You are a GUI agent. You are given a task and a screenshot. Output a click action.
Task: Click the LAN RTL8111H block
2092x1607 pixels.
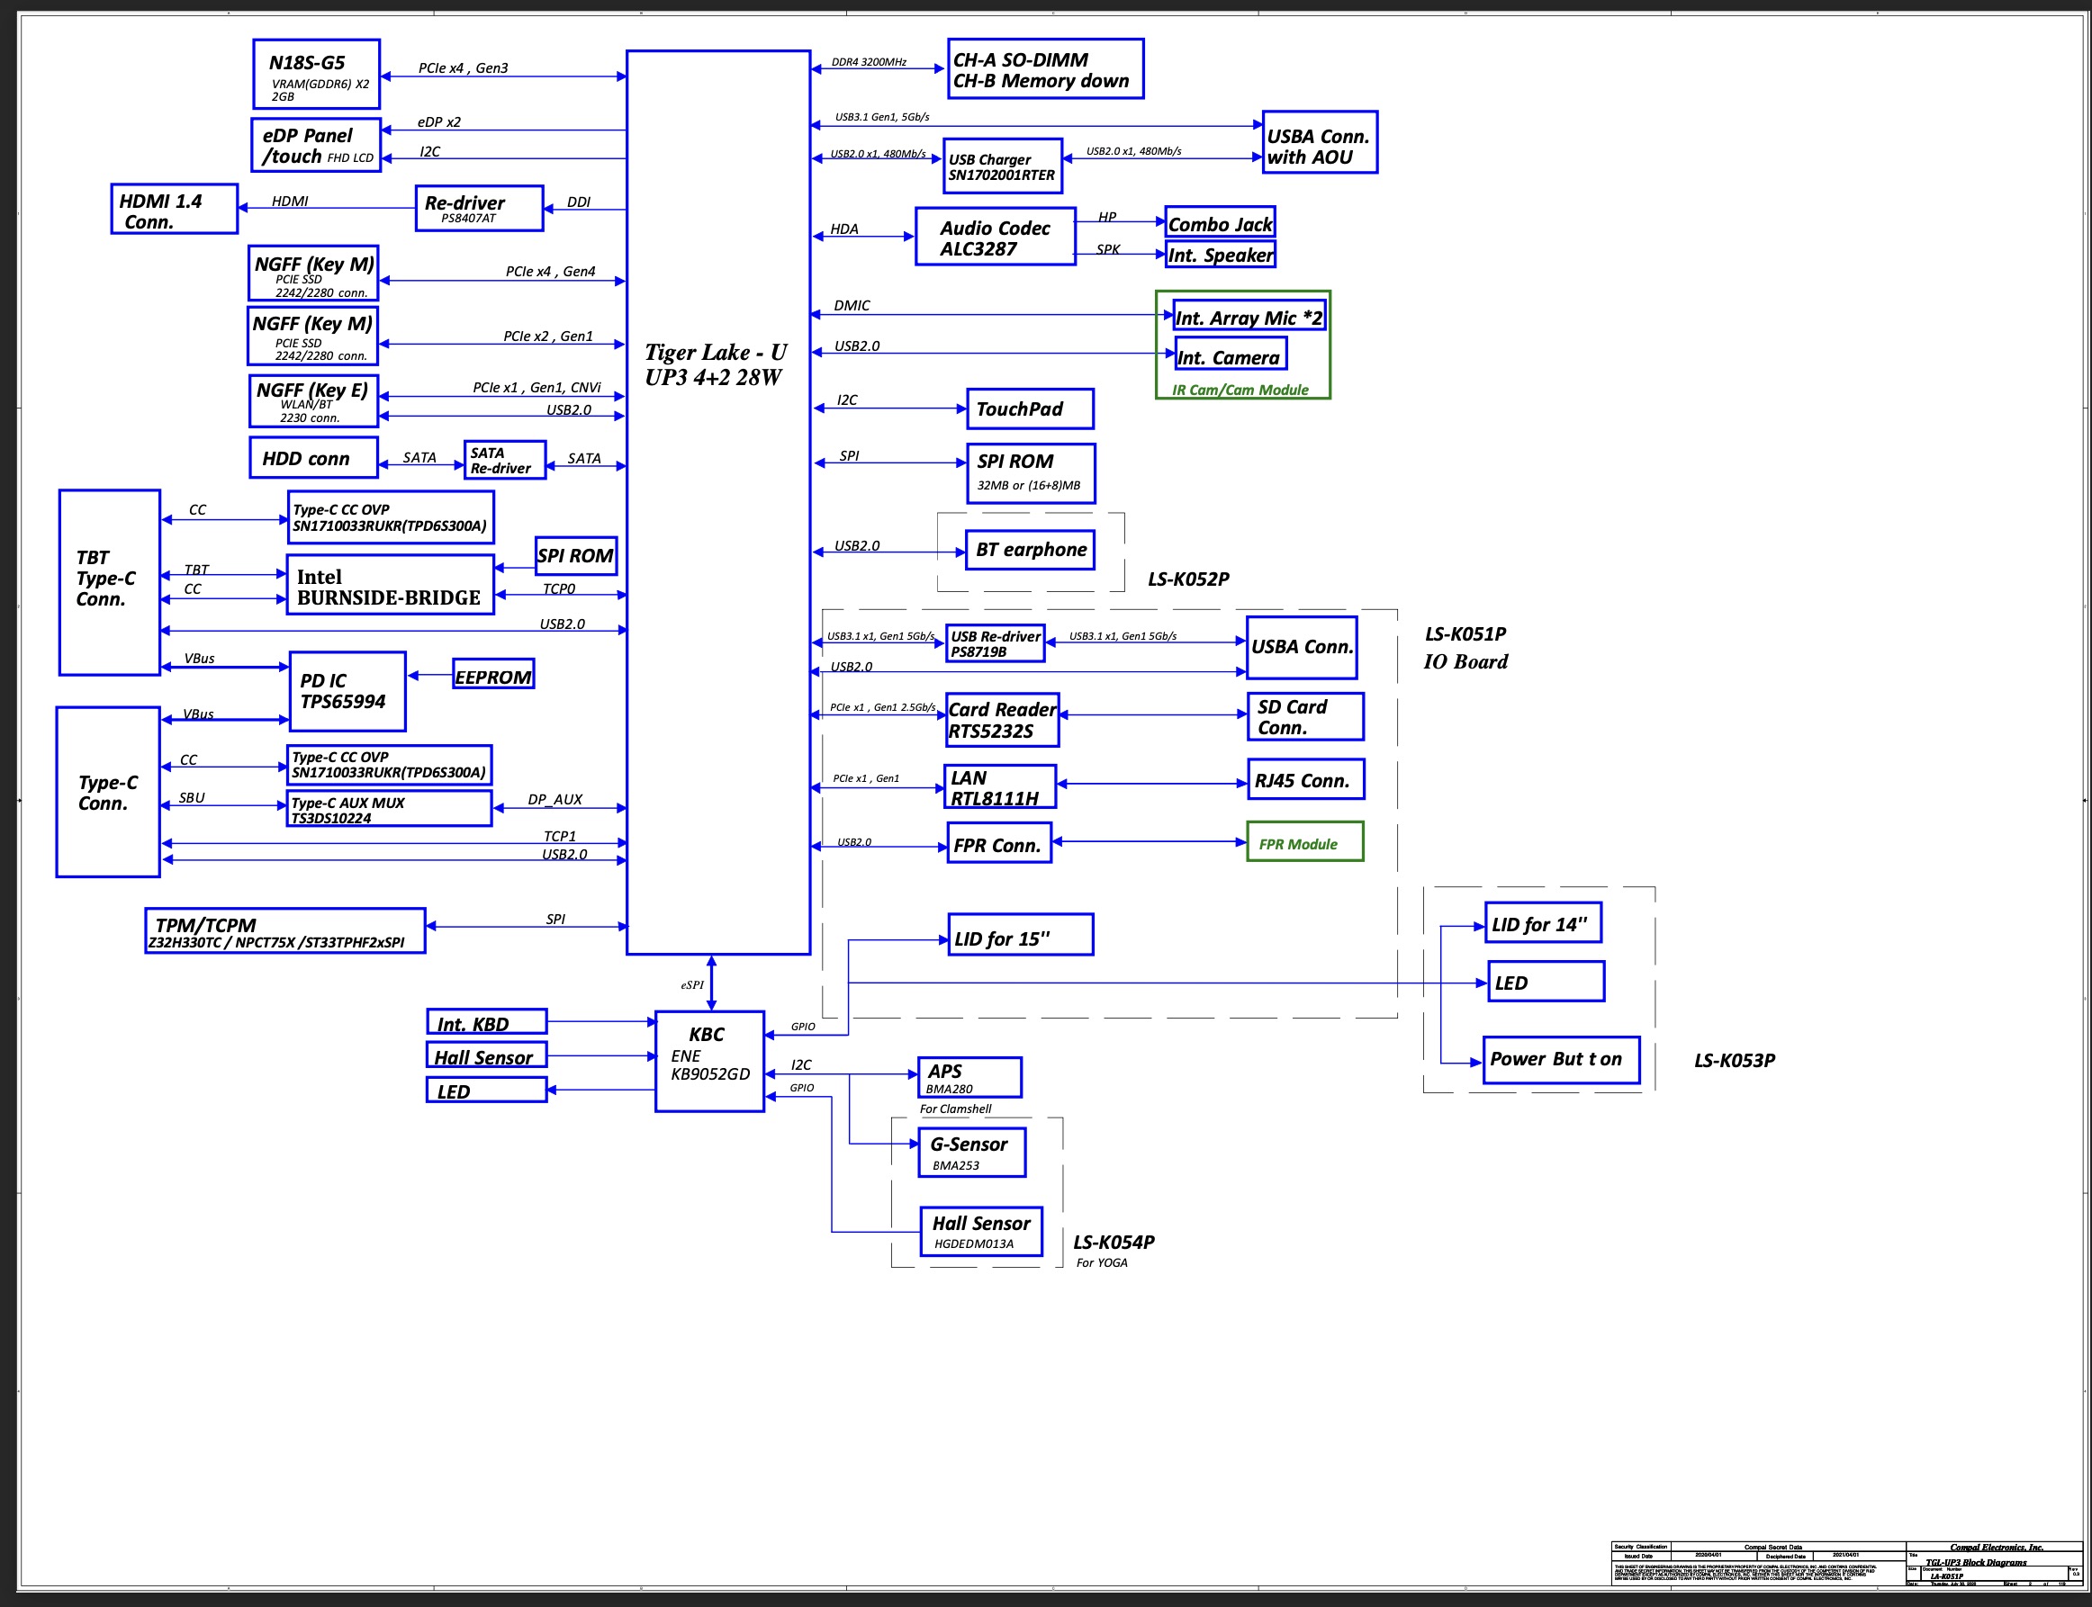tap(1000, 787)
